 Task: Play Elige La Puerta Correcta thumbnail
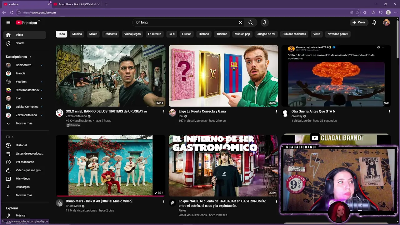223,76
